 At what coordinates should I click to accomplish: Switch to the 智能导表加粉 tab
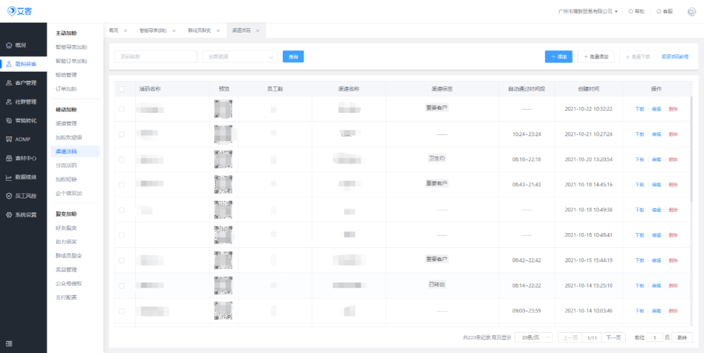(x=153, y=31)
